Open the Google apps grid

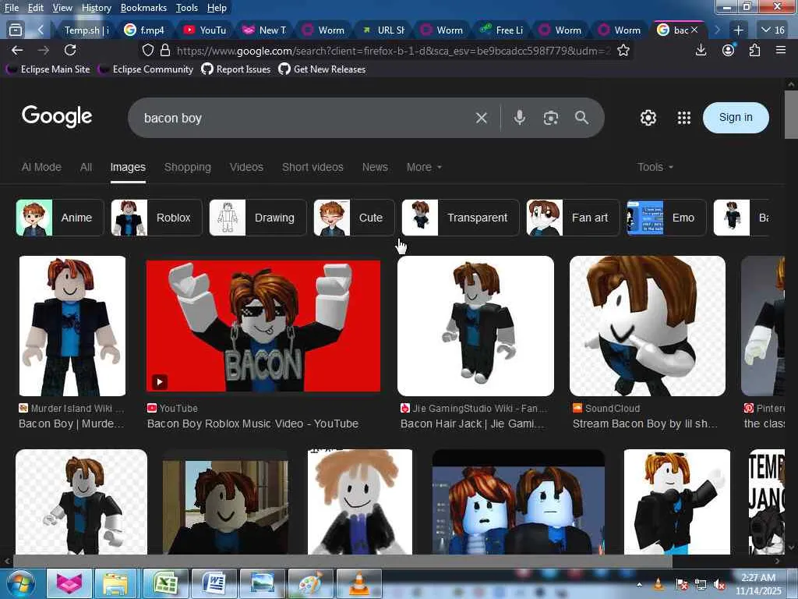tap(684, 118)
